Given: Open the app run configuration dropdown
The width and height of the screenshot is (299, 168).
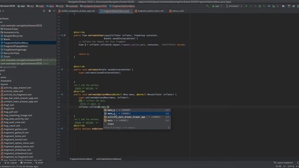Looking at the screenshot, I should [217, 6].
